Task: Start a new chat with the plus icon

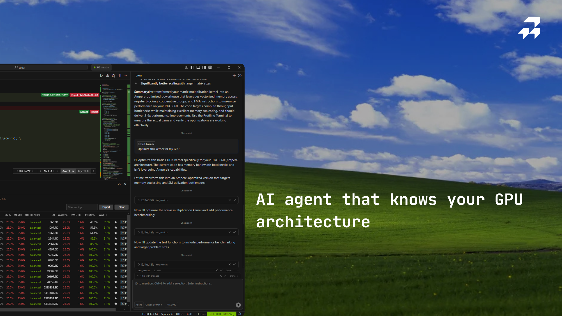Action: click(x=234, y=75)
